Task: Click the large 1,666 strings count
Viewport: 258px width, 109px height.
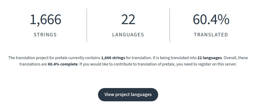Action: pyautogui.click(x=45, y=20)
